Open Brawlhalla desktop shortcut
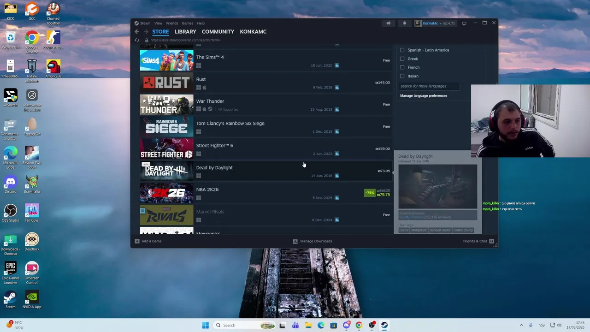 tap(32, 184)
